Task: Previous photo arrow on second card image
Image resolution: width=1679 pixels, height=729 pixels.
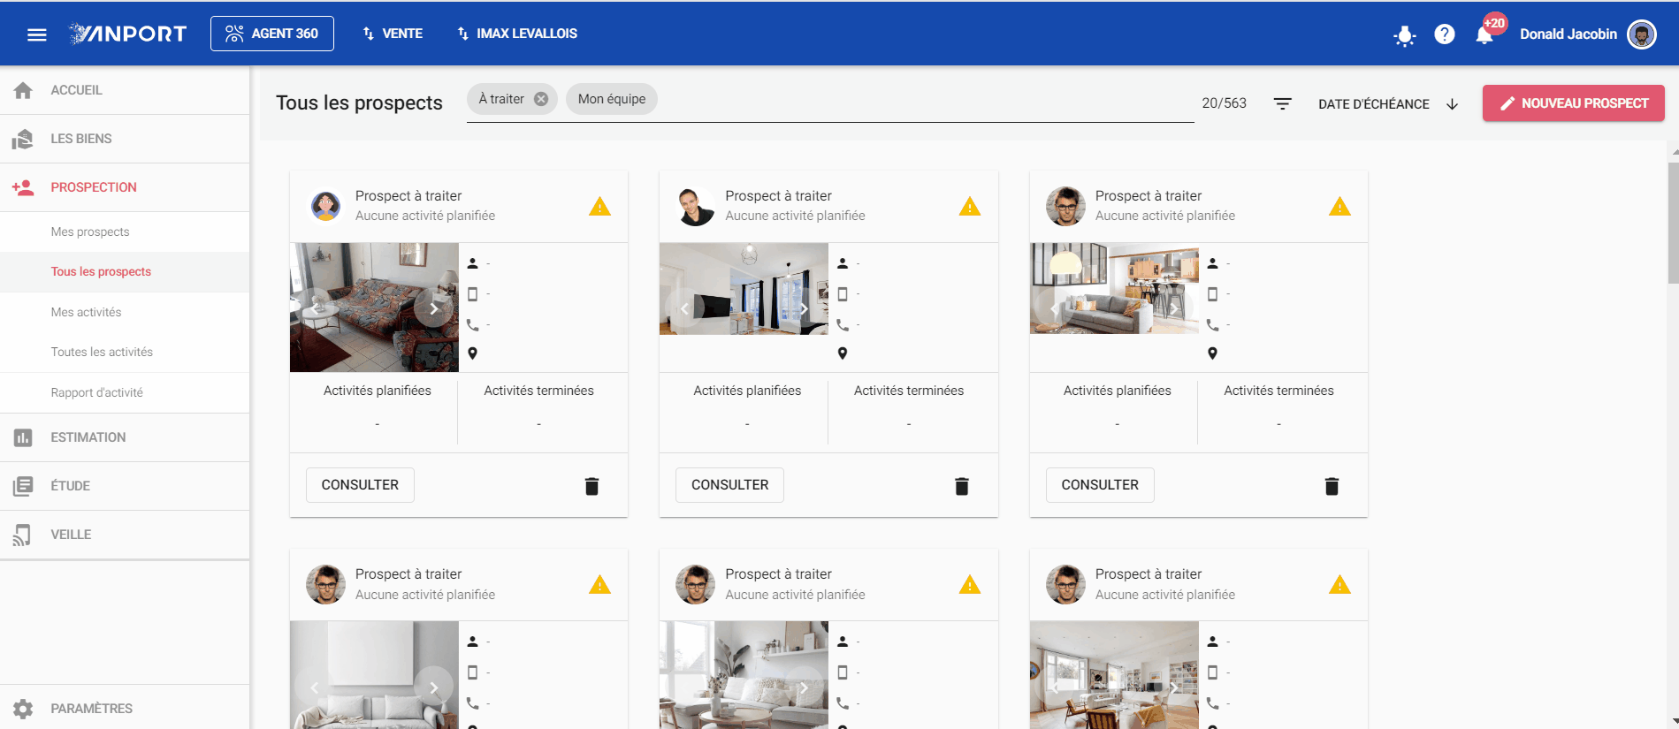Action: [684, 308]
